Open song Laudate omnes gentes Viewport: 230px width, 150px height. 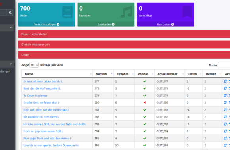coord(51,146)
